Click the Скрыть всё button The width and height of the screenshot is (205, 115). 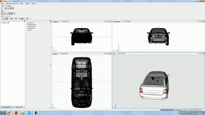click(x=19, y=107)
